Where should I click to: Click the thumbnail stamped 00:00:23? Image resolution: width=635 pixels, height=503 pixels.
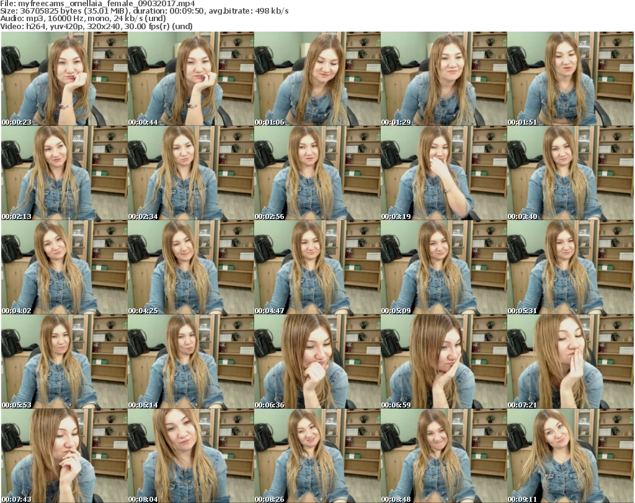click(64, 79)
